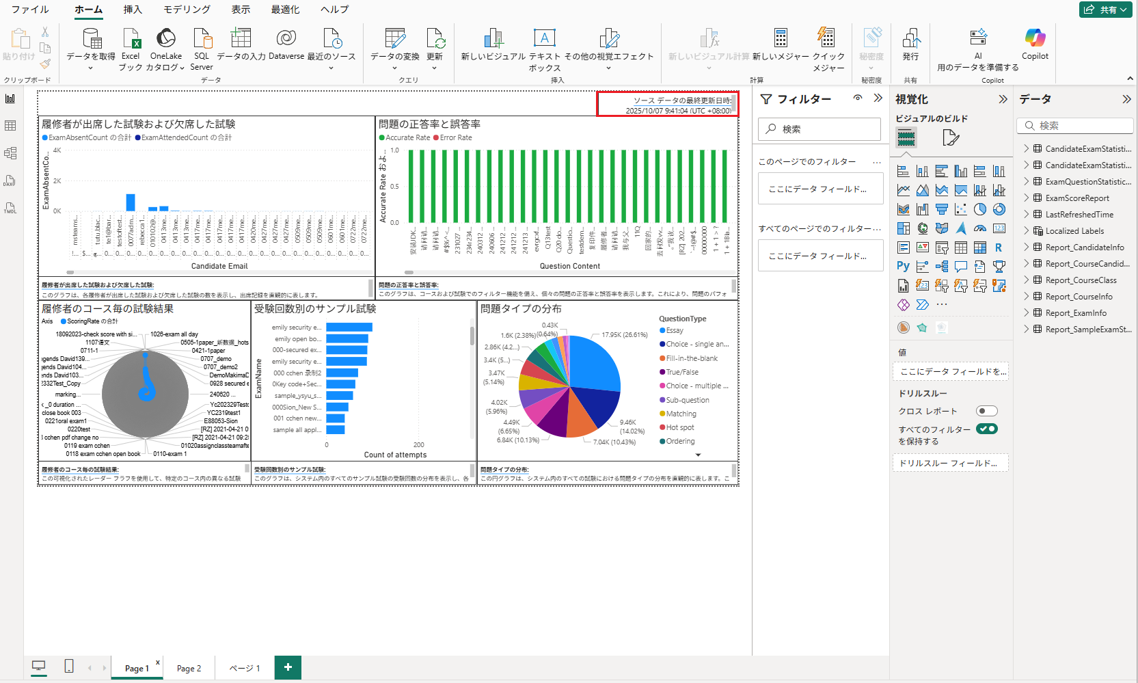Image resolution: width=1138 pixels, height=683 pixels.
Task: Toggle filter pane visibility eye icon
Action: click(x=858, y=98)
